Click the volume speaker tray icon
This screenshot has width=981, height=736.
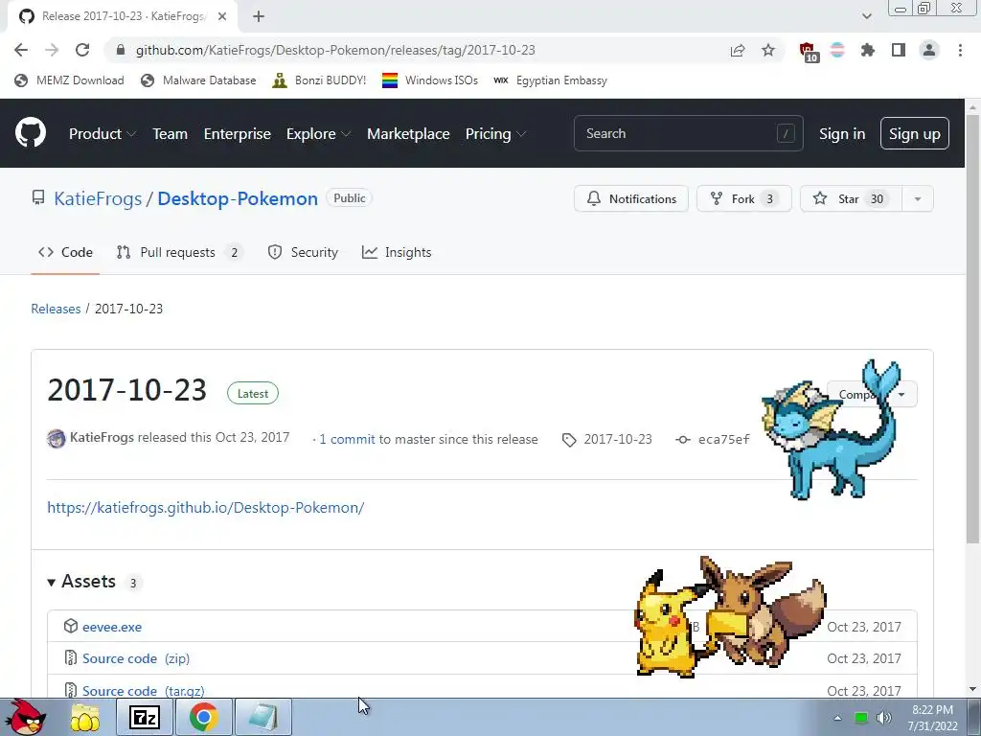click(x=883, y=718)
